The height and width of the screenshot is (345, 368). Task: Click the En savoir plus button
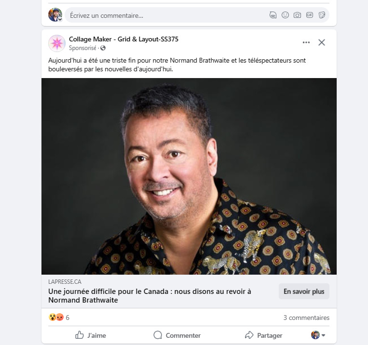[304, 292]
